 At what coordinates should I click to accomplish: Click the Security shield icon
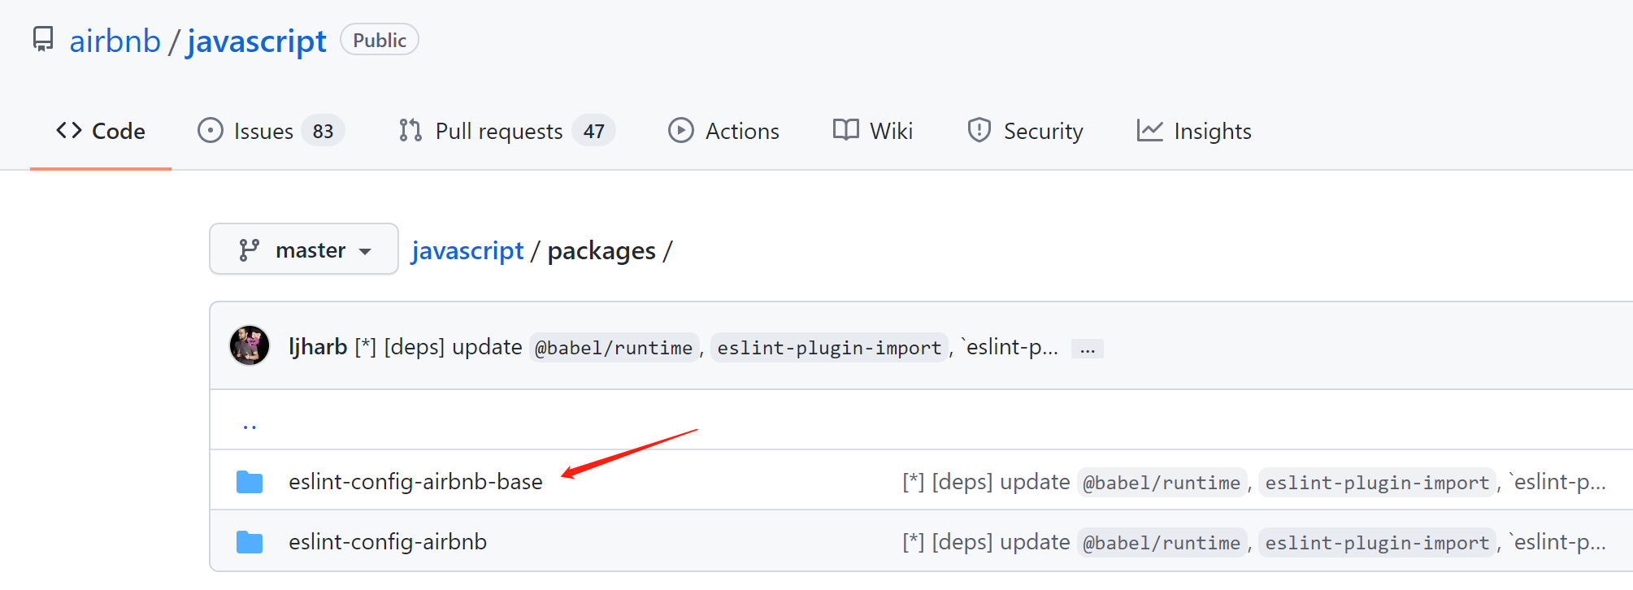(979, 131)
